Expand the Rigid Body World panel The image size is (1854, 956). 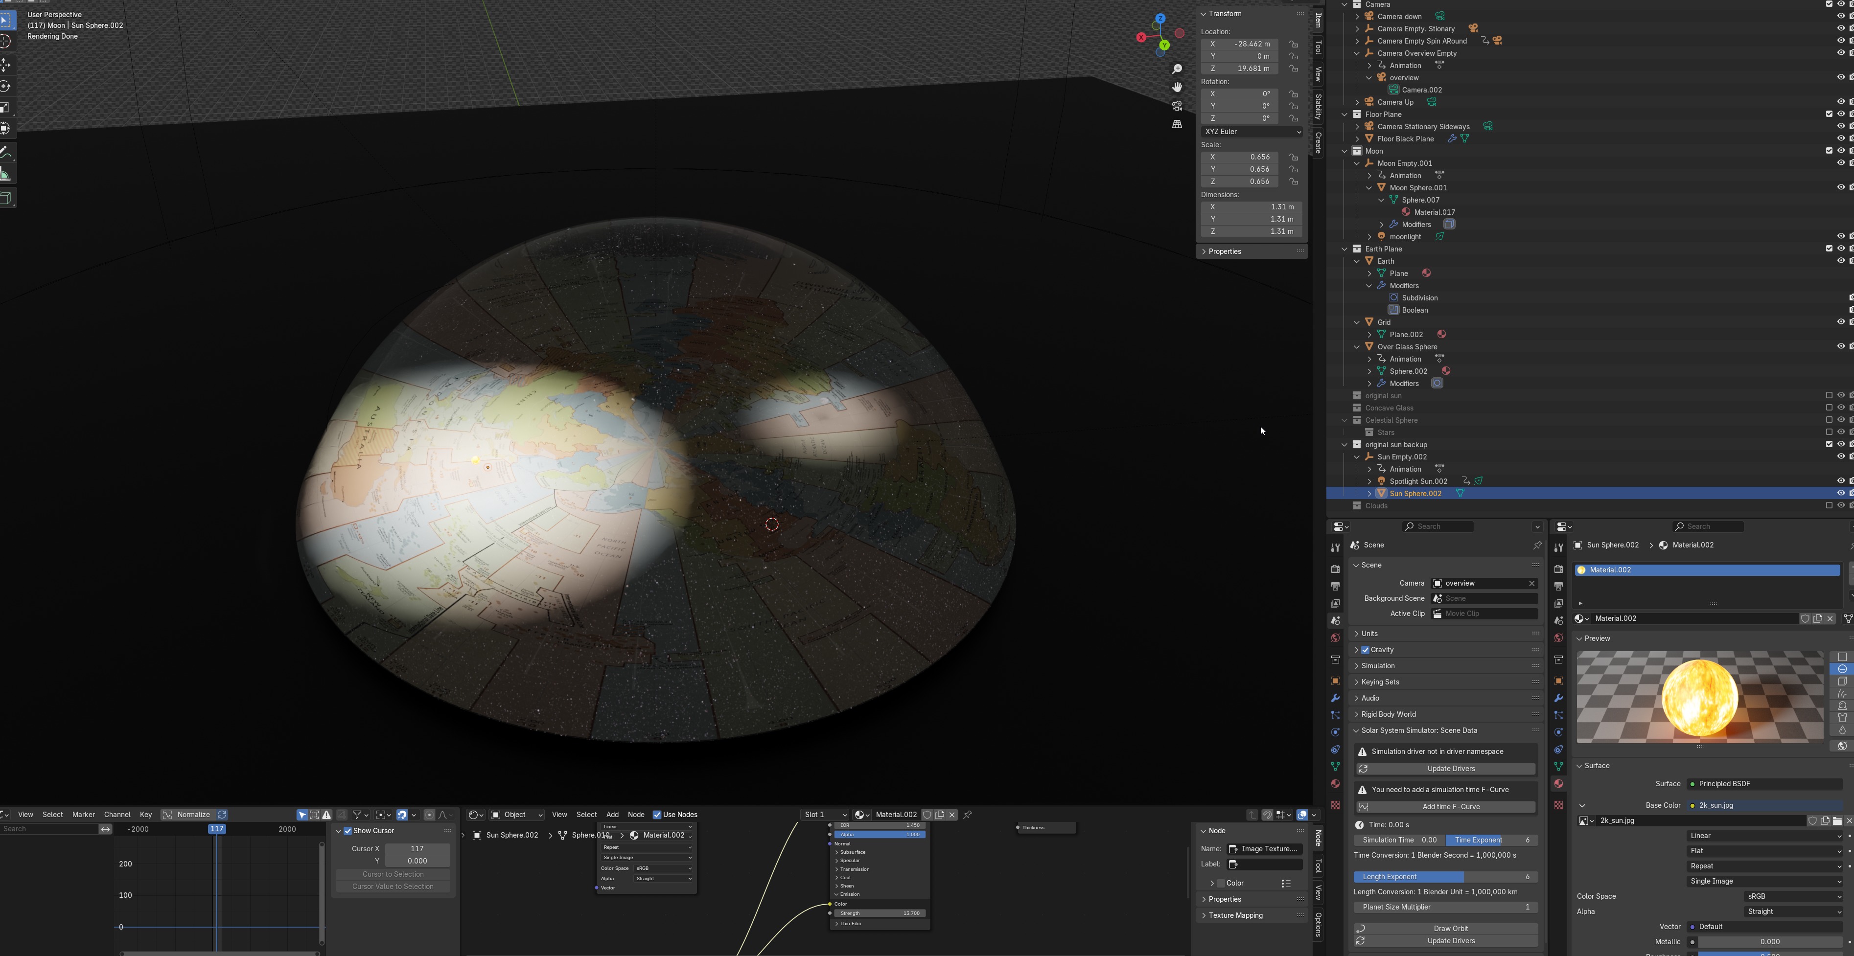coord(1388,714)
